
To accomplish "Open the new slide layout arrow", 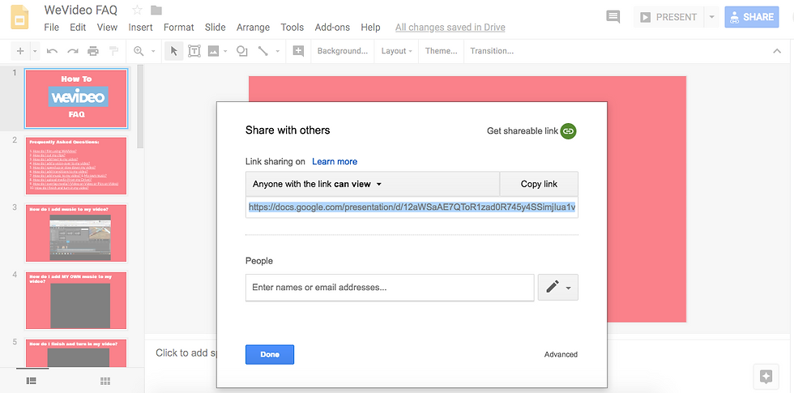I will point(35,50).
